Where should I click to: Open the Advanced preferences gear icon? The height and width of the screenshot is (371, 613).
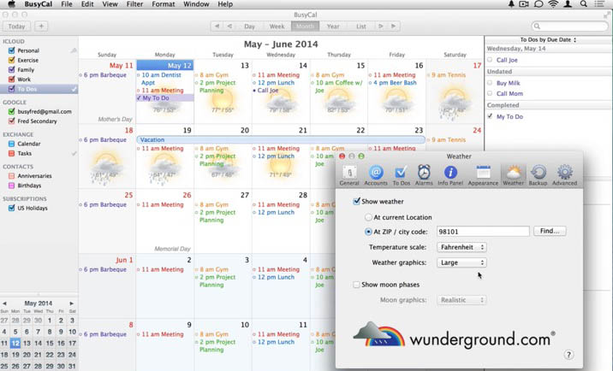(564, 174)
